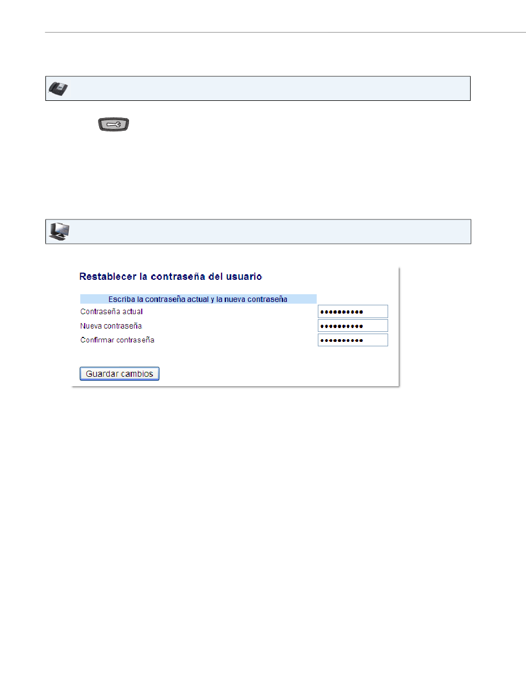Click masked dots inside Nueva contraseña box
The width and height of the screenshot is (526, 681).
tap(342, 326)
